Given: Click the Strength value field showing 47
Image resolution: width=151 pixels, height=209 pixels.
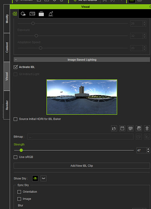Looking at the screenshot, I should (x=141, y=150).
